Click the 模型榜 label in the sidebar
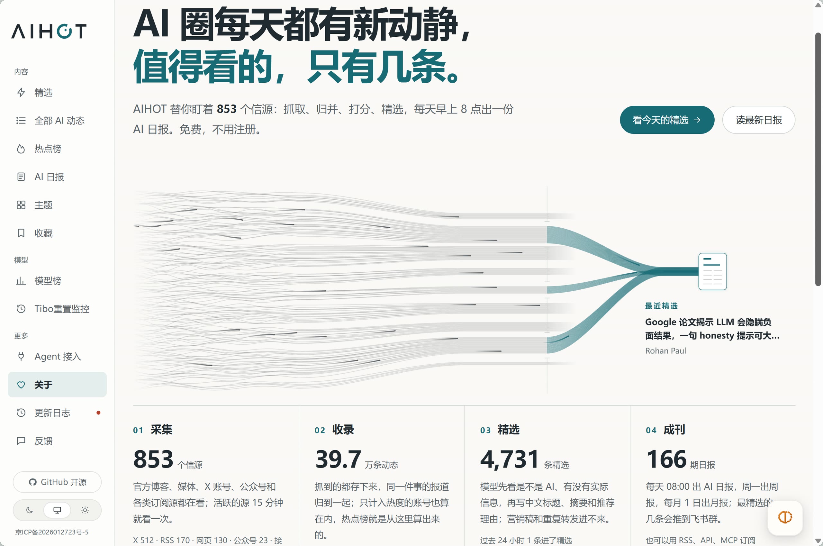823x546 pixels. tap(48, 281)
